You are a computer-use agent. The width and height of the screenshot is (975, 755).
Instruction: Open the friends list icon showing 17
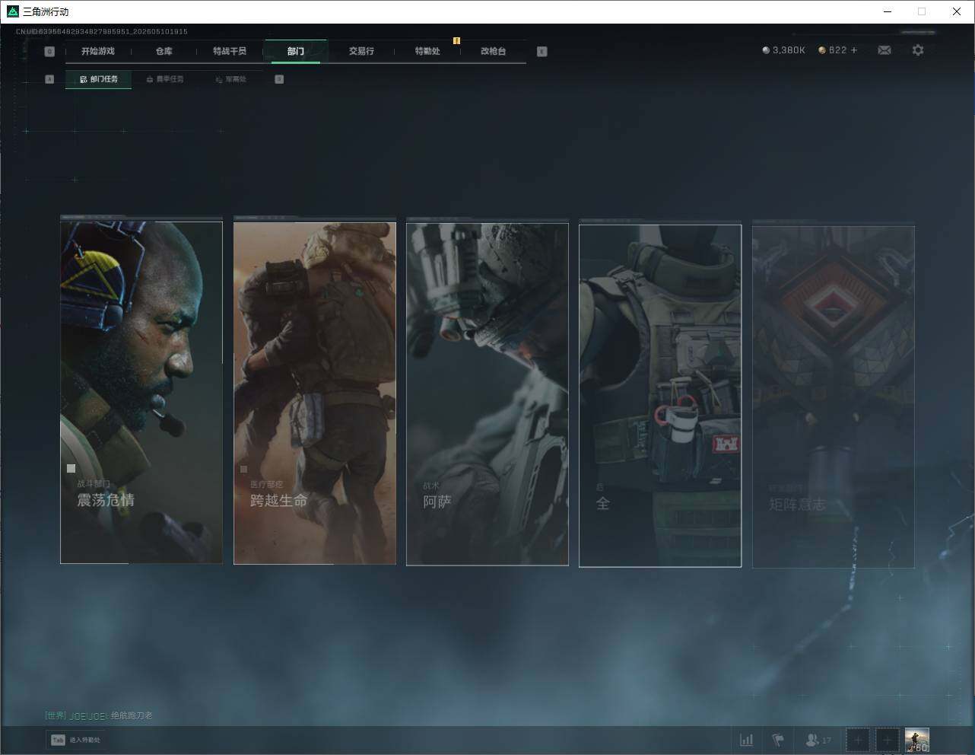point(818,740)
